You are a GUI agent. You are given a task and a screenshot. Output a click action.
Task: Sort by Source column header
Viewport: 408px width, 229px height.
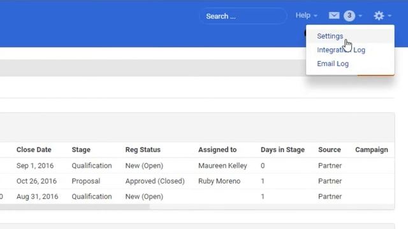point(330,149)
